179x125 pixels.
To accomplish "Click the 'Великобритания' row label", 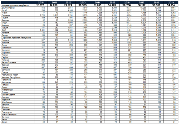I will point(9,62).
